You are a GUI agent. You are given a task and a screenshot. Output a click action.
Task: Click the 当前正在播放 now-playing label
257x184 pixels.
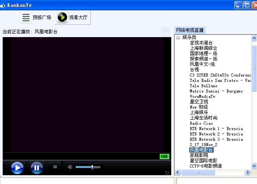pyautogui.click(x=30, y=32)
